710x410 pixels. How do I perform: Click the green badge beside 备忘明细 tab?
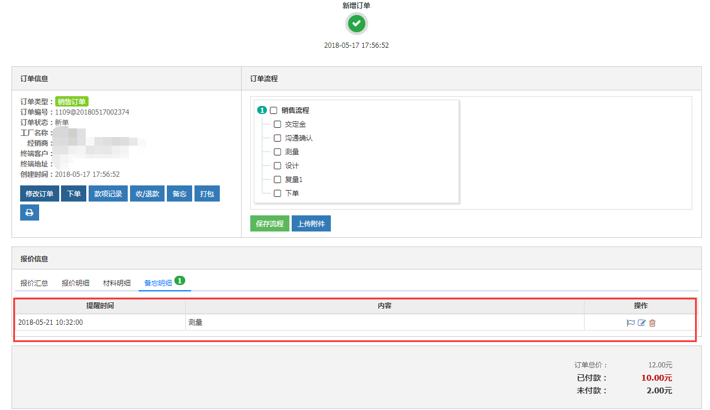(180, 281)
